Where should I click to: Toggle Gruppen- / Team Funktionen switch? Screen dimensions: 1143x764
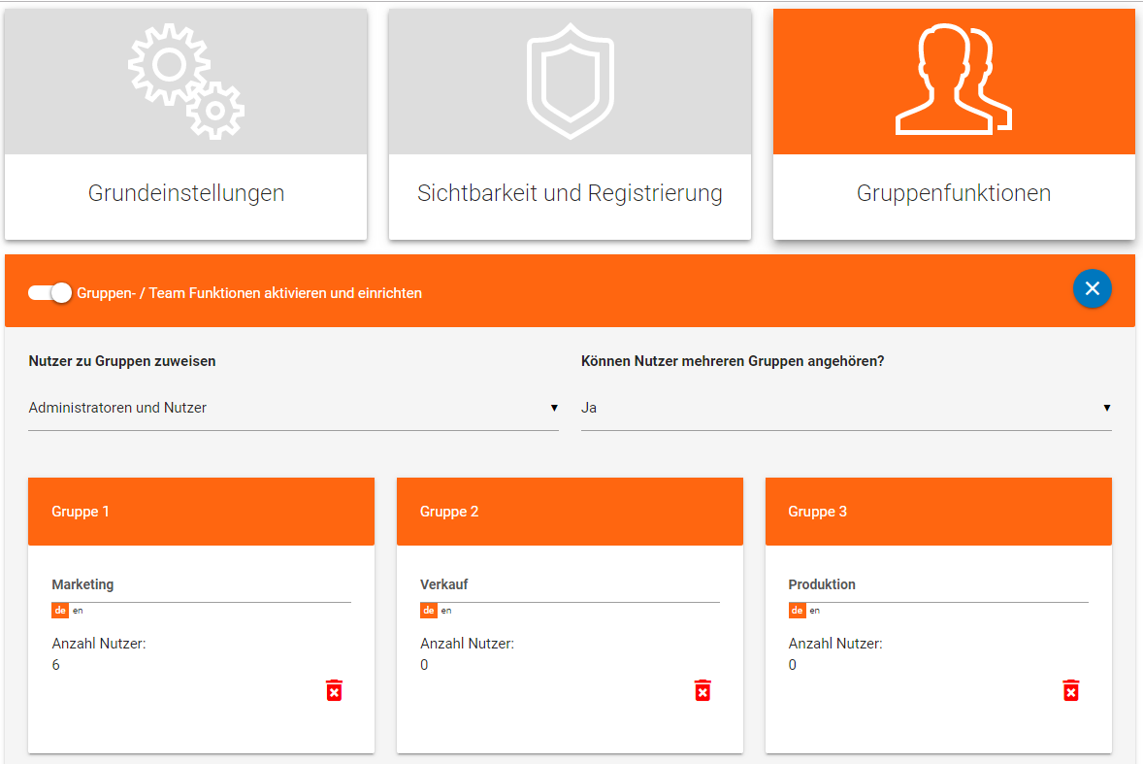(x=49, y=292)
